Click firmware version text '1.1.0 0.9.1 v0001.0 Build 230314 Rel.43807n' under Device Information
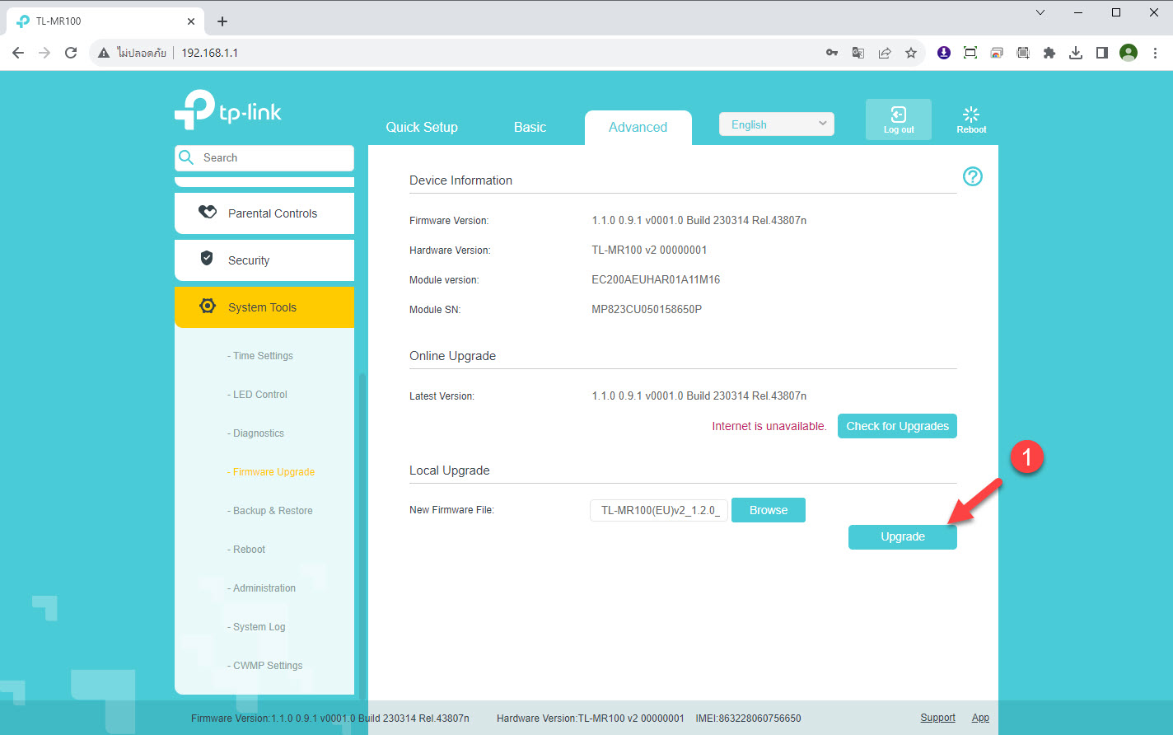This screenshot has width=1173, height=735. click(699, 221)
